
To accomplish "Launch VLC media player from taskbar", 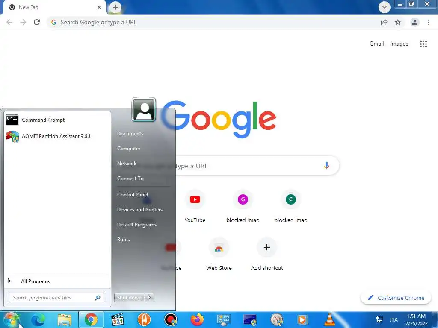I will pyautogui.click(x=330, y=319).
